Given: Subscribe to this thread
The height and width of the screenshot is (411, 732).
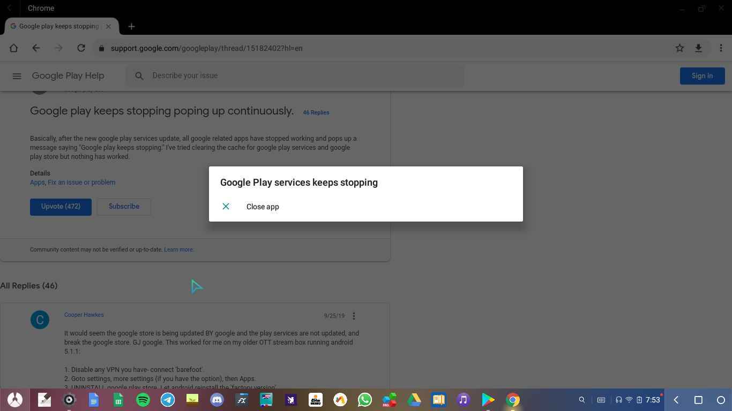Looking at the screenshot, I should (124, 207).
